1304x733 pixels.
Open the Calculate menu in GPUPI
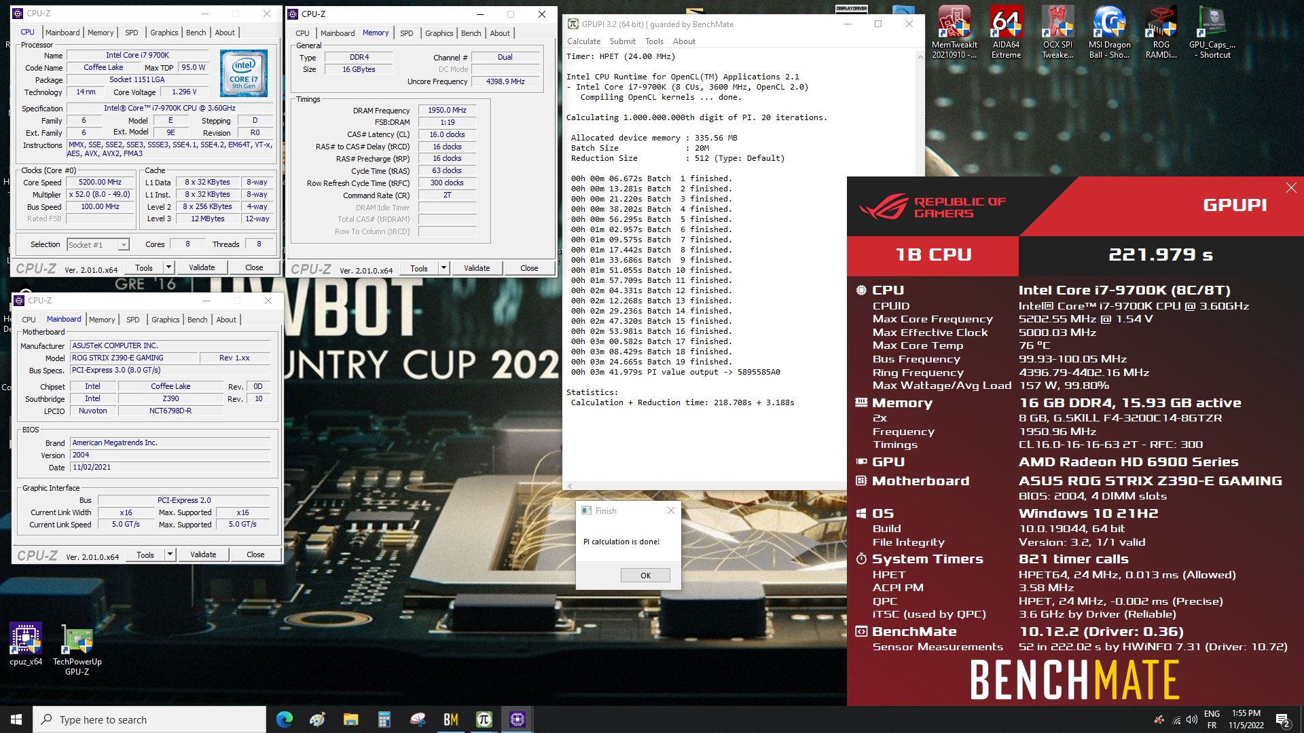tap(584, 41)
